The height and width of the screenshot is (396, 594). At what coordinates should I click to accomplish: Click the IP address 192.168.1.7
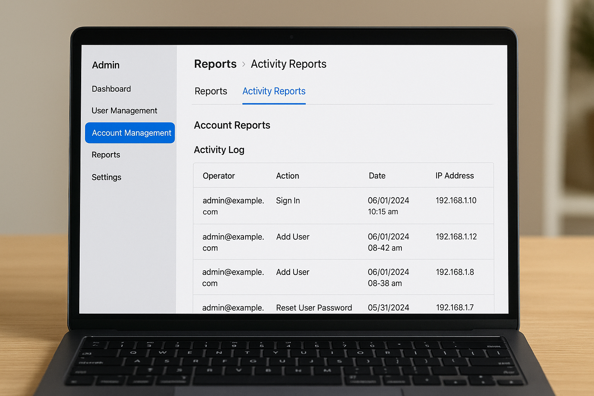455,307
